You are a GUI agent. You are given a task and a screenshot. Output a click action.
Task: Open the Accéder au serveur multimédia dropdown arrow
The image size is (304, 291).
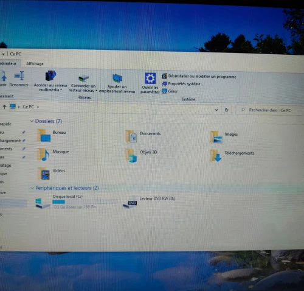(61, 90)
